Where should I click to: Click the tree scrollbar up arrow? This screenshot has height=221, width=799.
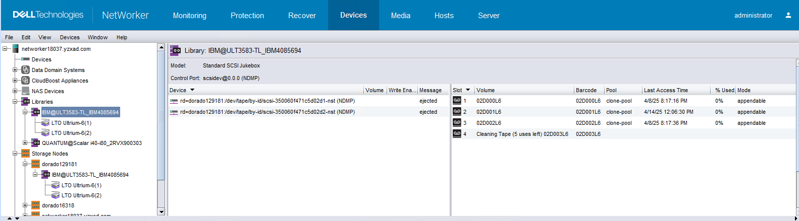click(162, 47)
